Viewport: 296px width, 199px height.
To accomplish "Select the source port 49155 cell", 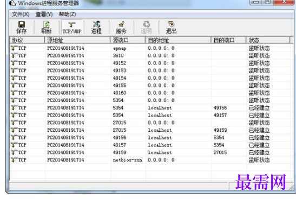I will [120, 86].
